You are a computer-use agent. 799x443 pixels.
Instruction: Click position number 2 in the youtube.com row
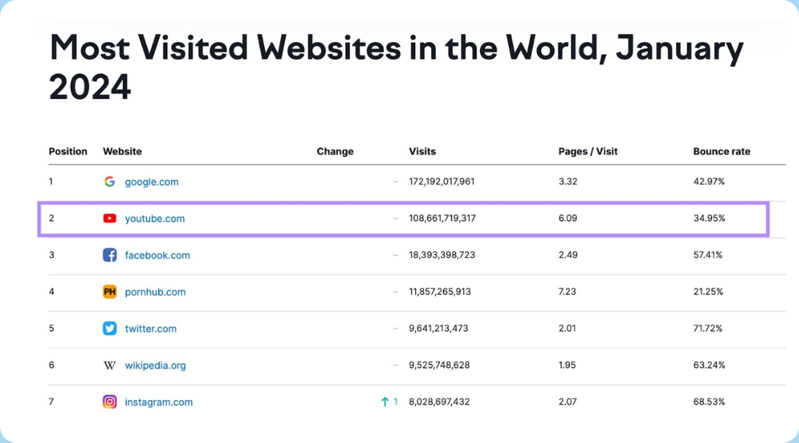(52, 219)
